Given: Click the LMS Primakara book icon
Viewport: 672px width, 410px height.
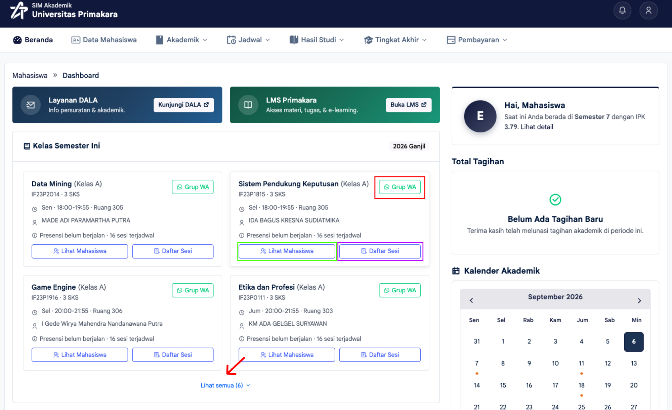Looking at the screenshot, I should tap(248, 105).
